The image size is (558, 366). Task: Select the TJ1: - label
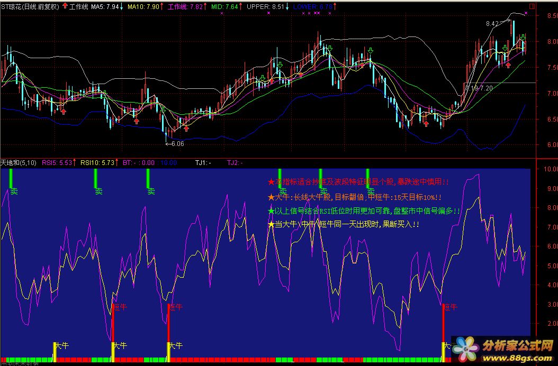203,163
